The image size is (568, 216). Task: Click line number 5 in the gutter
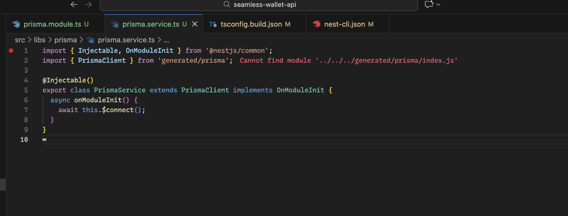point(26,90)
